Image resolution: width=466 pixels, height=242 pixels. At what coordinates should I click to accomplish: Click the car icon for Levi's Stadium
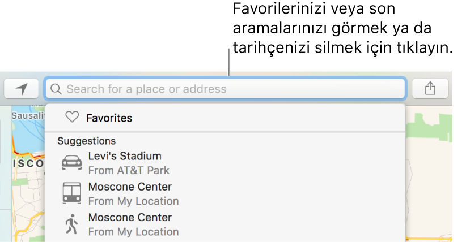pyautogui.click(x=71, y=162)
